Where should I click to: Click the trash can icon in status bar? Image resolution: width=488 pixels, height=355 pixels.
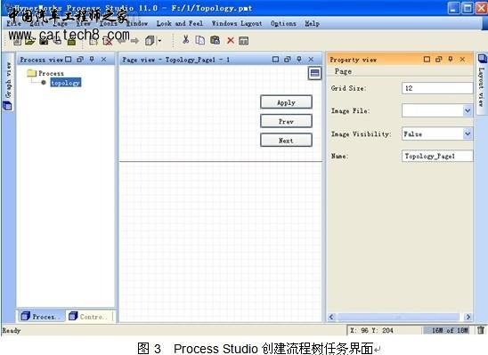(x=481, y=330)
